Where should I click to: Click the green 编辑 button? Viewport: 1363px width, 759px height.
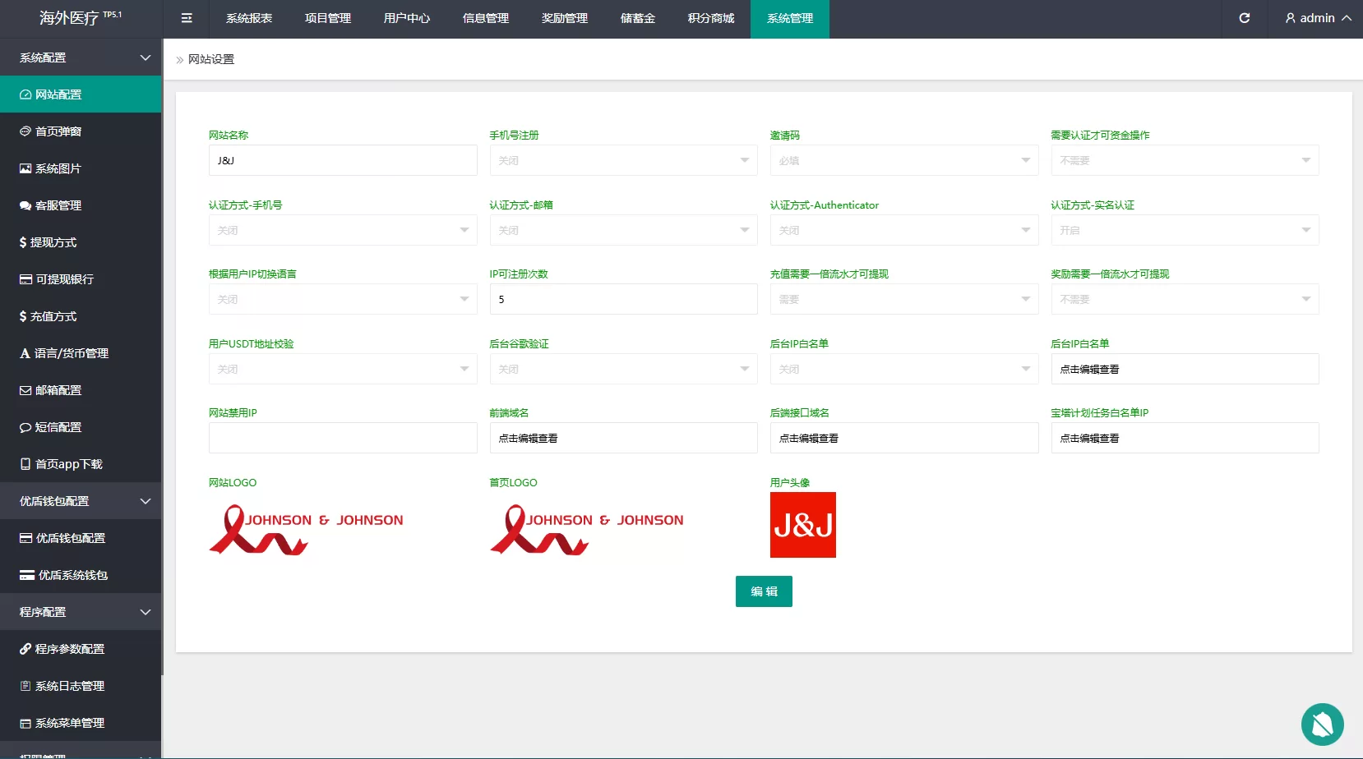[764, 591]
